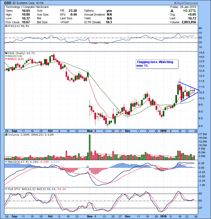Viewport: 211px width, 219px height.
Task: Click the stochastic %D value 54.34
Action: tap(61, 189)
